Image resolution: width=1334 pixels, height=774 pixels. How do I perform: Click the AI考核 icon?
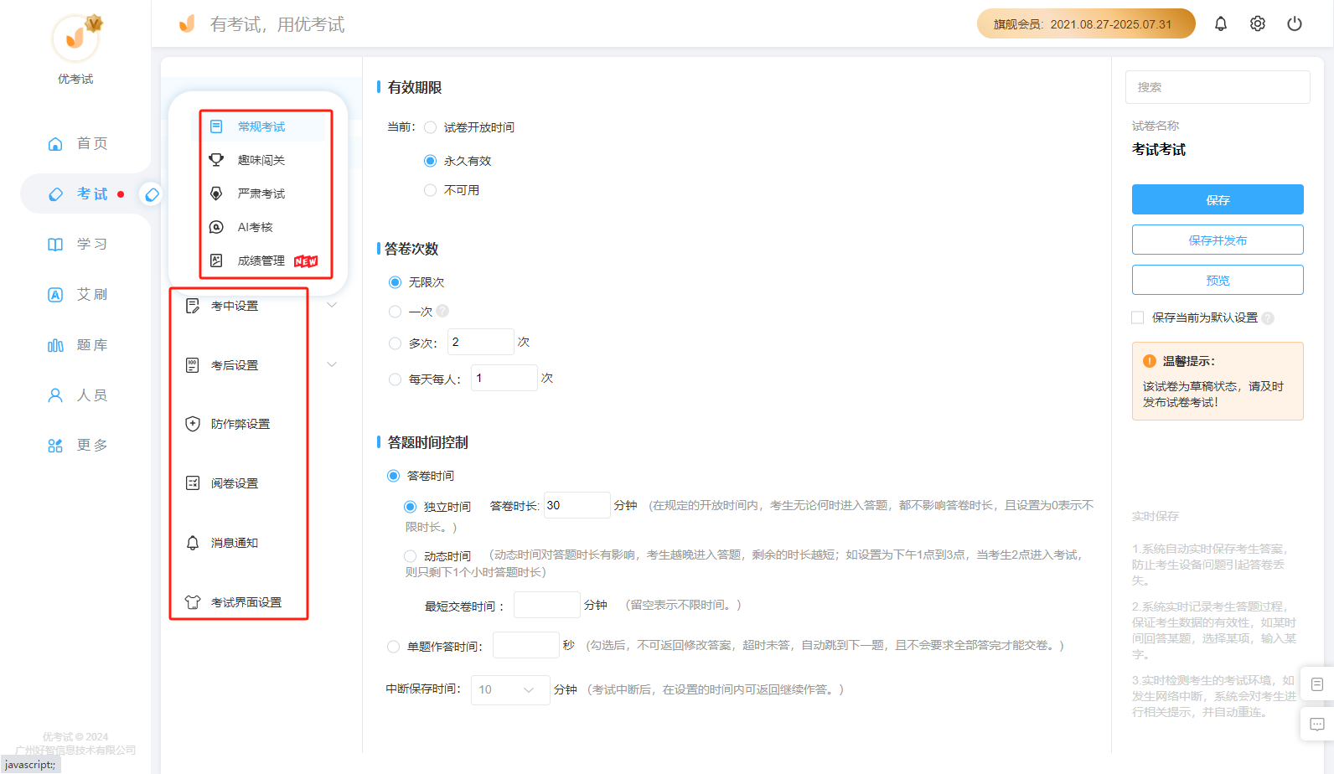[x=216, y=227]
